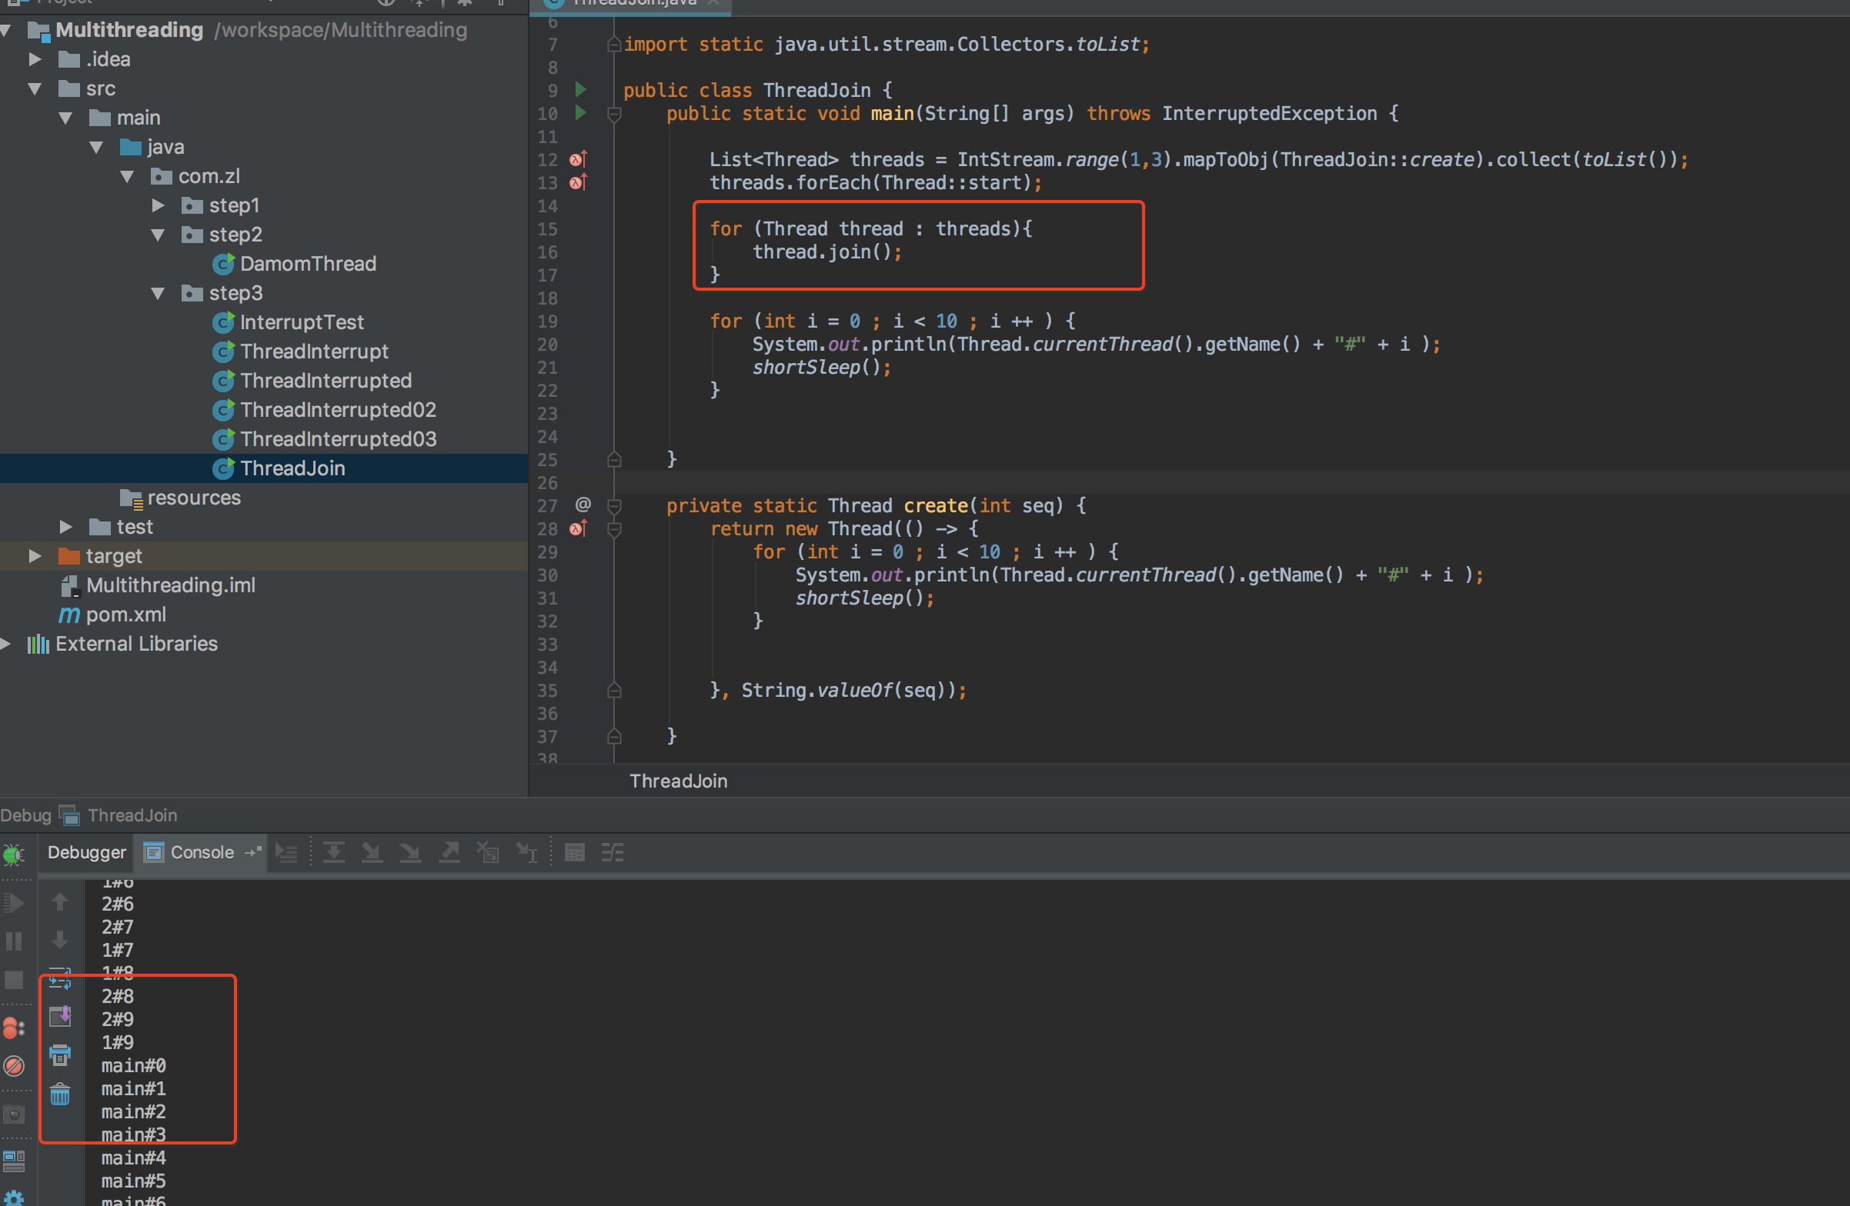The height and width of the screenshot is (1206, 1850).
Task: Click the Scroll to End icon
Action: click(x=60, y=1015)
